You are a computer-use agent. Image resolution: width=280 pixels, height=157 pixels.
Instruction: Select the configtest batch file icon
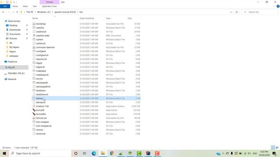click(34, 51)
